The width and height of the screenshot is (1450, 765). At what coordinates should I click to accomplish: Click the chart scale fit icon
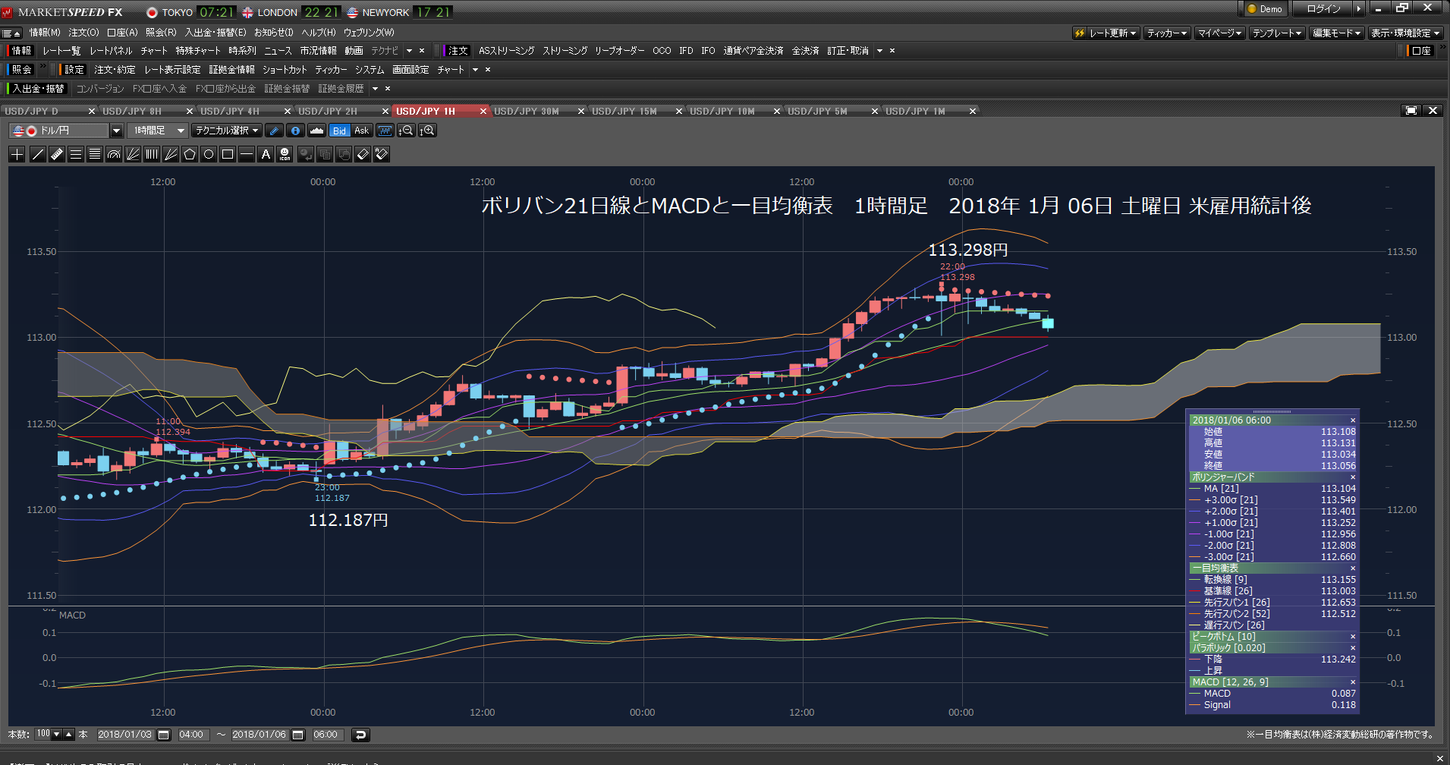click(385, 131)
